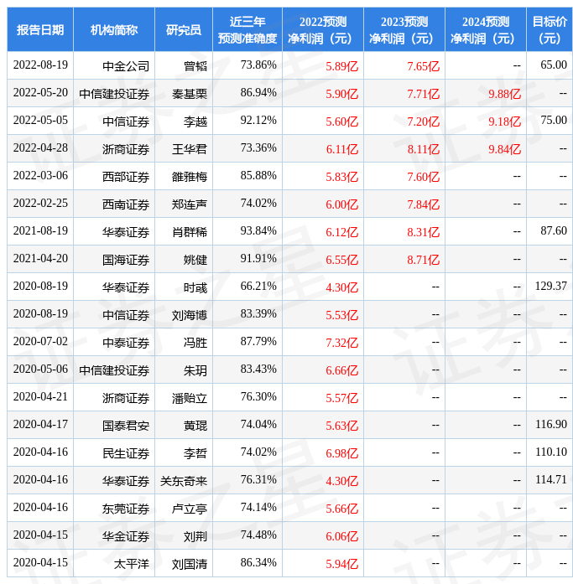
Task: Click the 2023预测净利润 column header
Action: click(404, 29)
